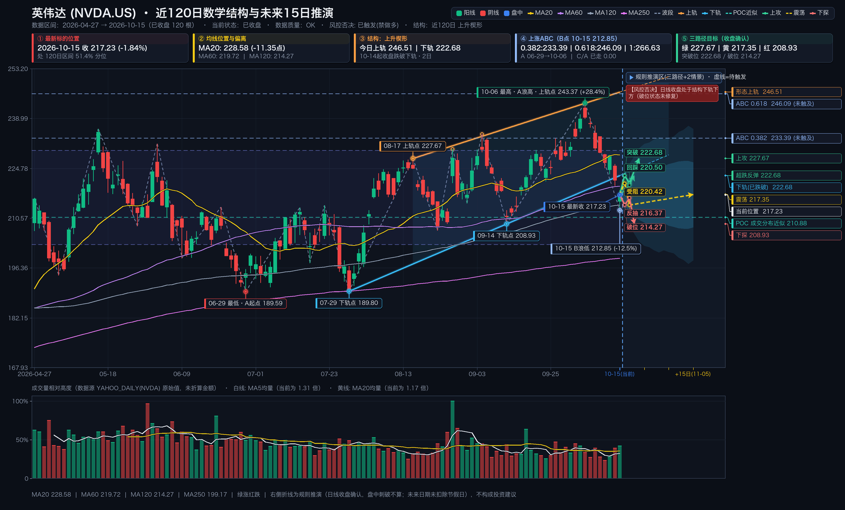The height and width of the screenshot is (510, 845).
Task: Click the 09-14 下轨点 208.93 annotation
Action: pyautogui.click(x=506, y=236)
